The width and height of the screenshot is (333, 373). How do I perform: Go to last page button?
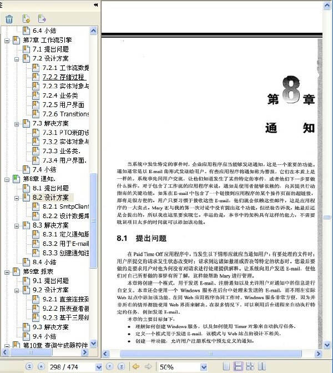pos(121,366)
